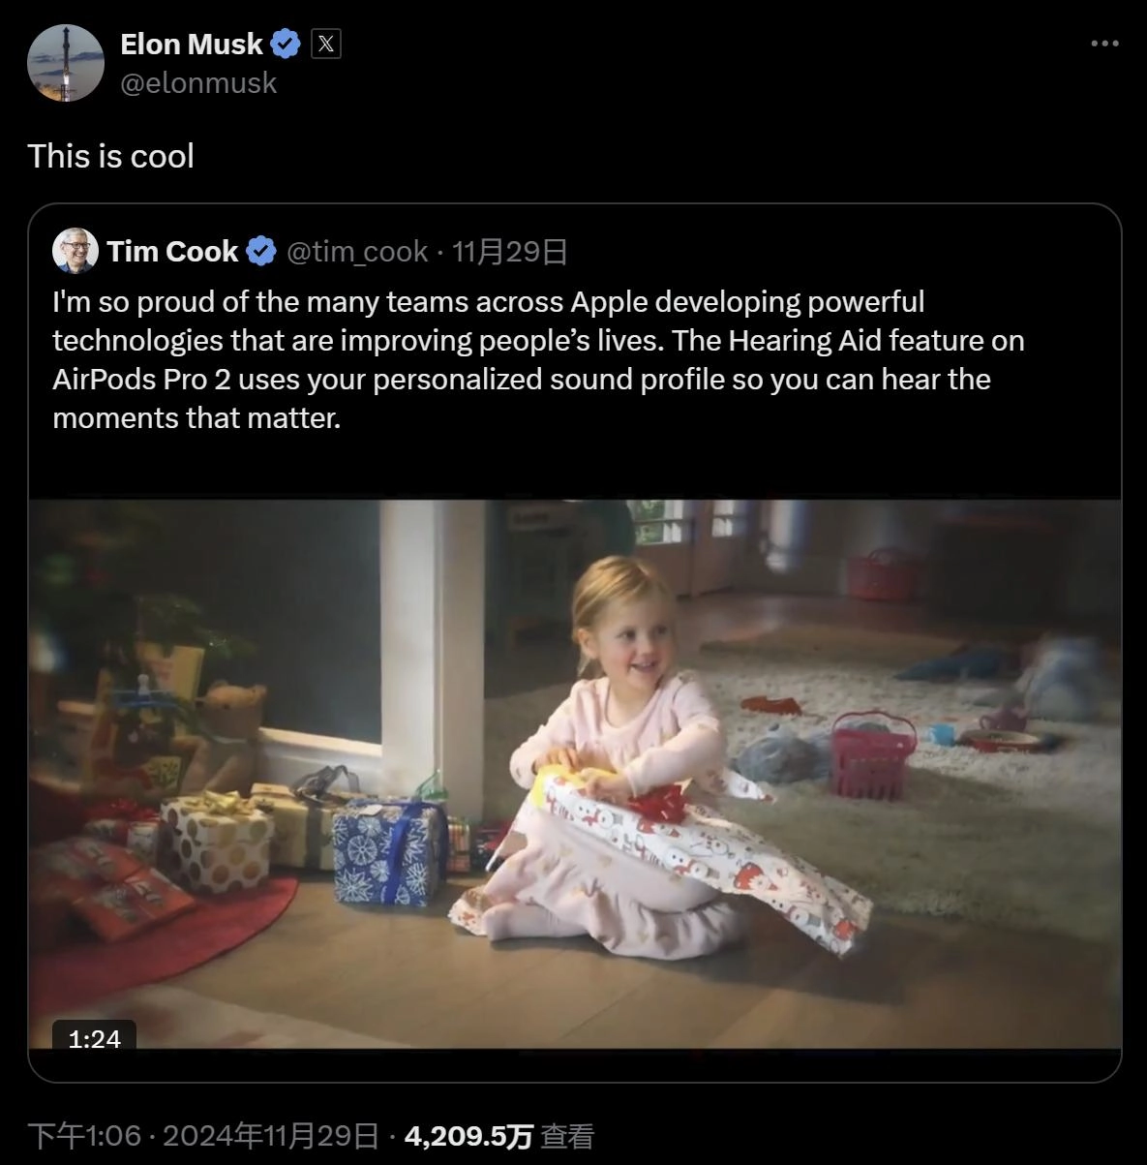Open the Tim Cook display name
Viewport: 1147px width, 1165px height.
click(x=172, y=252)
